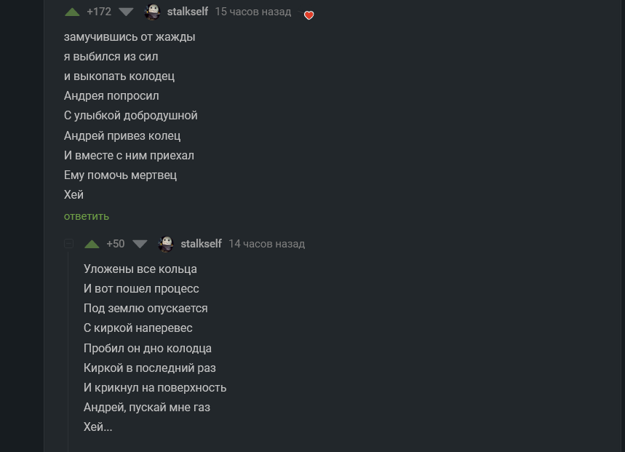This screenshot has height=452, width=625.
Task: Click the ответить reply link
Action: tap(87, 216)
